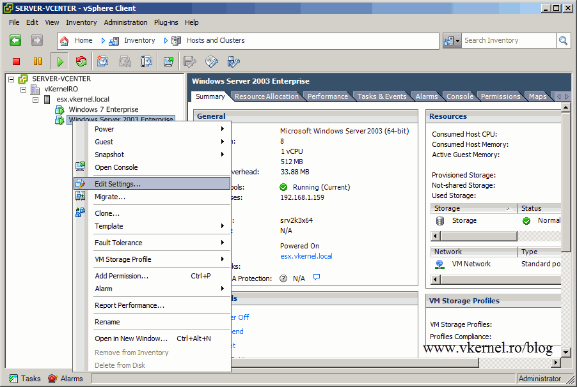Click the Storage datastore icon
Viewport: 577px width, 387px height.
coord(439,221)
